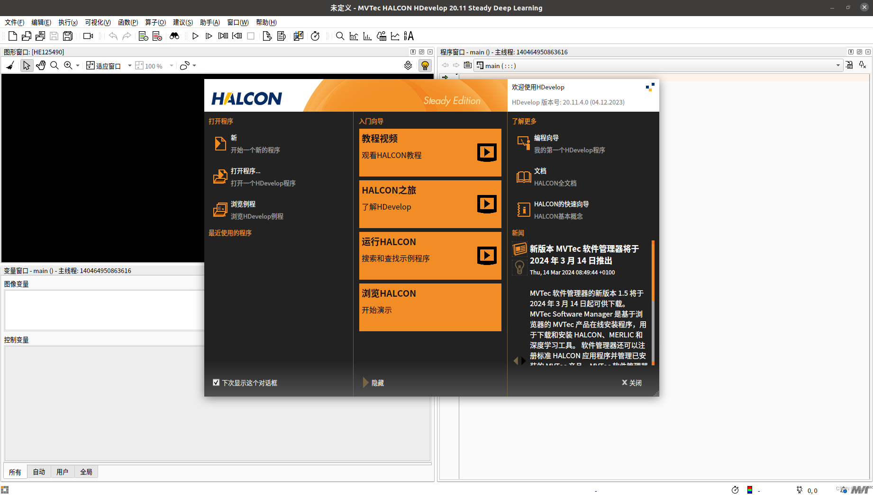The image size is (873, 495).
Task: Open the Operators menu (算子)
Action: [x=155, y=22]
